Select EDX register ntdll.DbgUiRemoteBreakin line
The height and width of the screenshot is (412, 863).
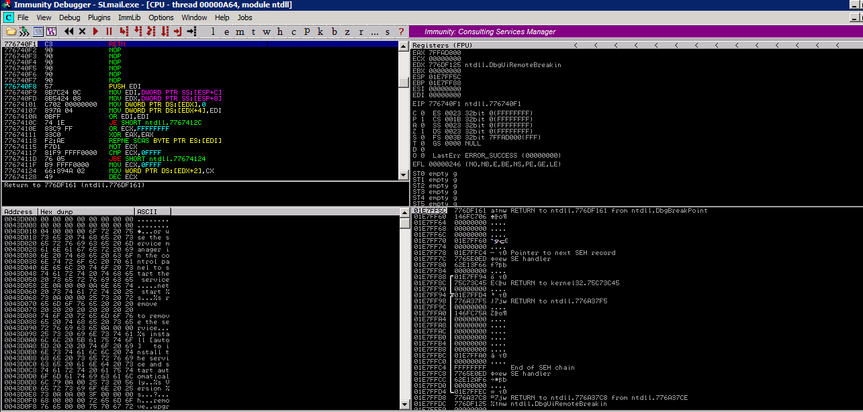pyautogui.click(x=487, y=64)
